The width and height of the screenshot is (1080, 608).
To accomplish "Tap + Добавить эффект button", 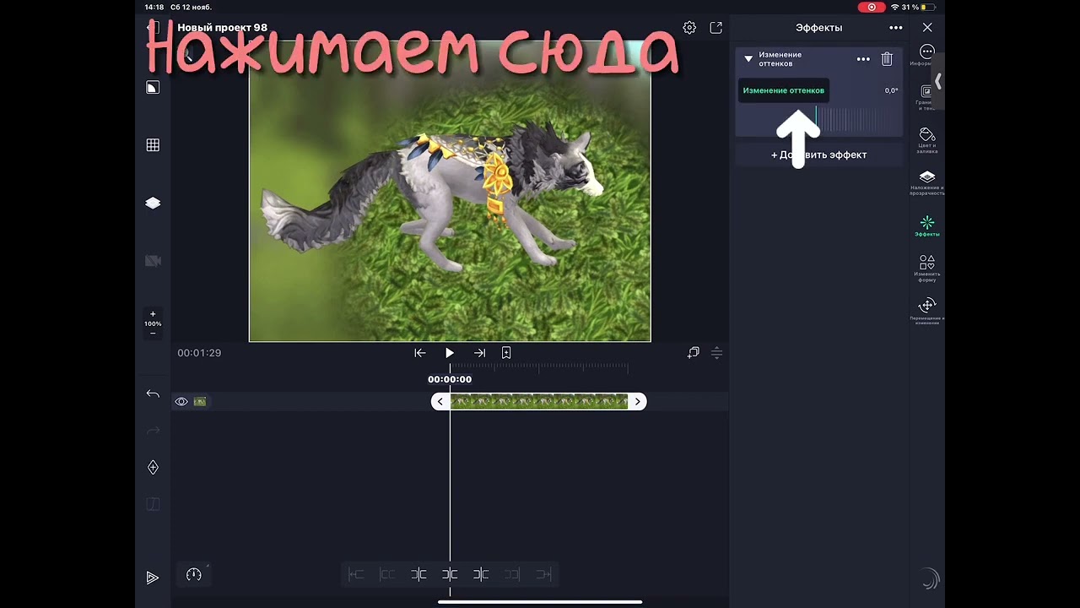I will [x=819, y=155].
